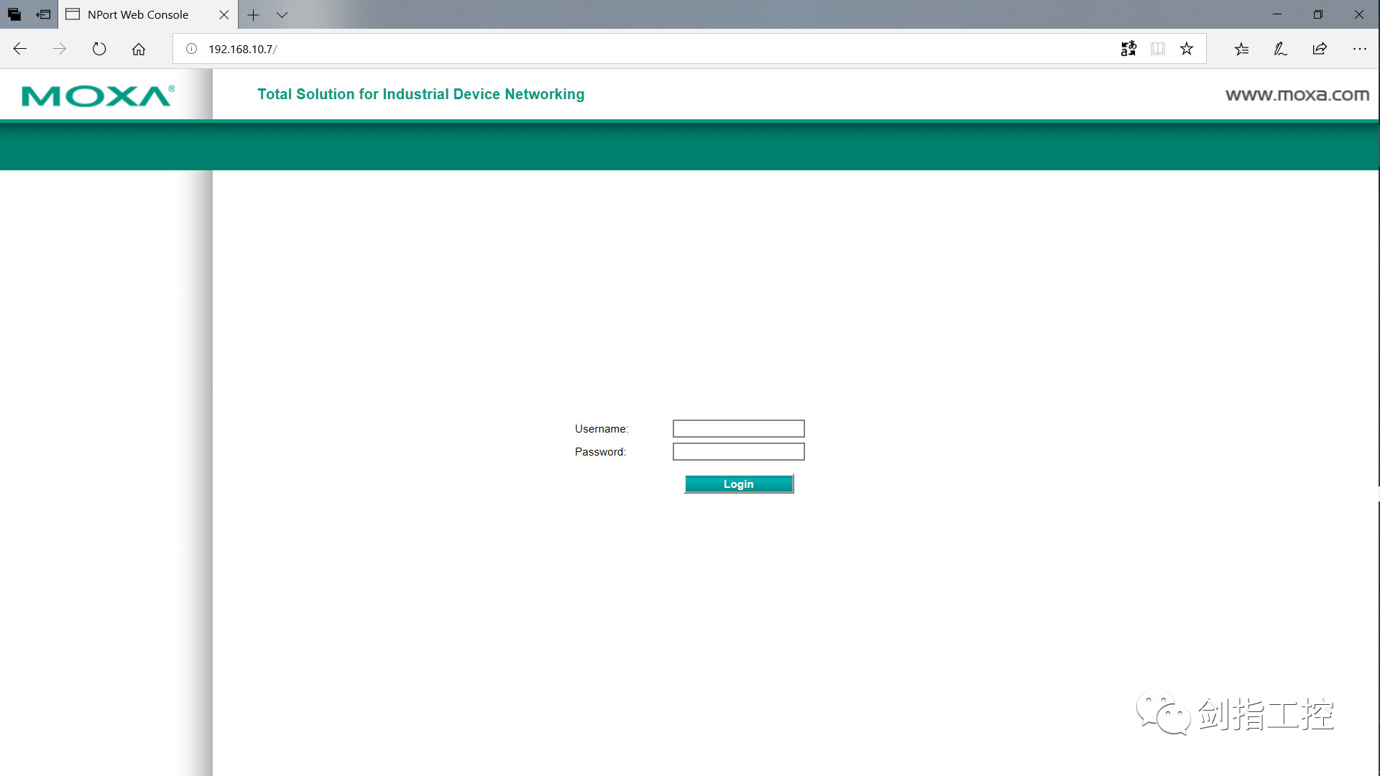Share this page

pyautogui.click(x=1320, y=49)
